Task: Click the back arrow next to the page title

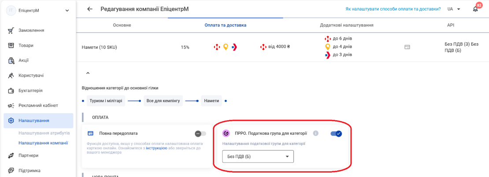Action: pos(90,9)
